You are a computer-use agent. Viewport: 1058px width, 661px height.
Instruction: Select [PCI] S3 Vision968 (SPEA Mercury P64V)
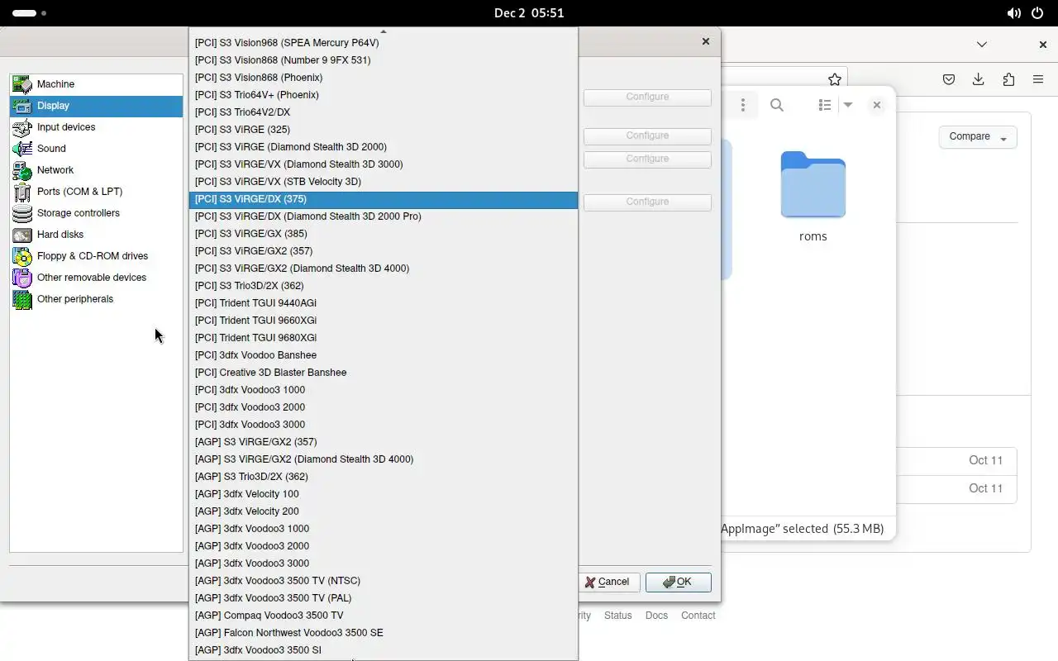pyautogui.click(x=384, y=43)
